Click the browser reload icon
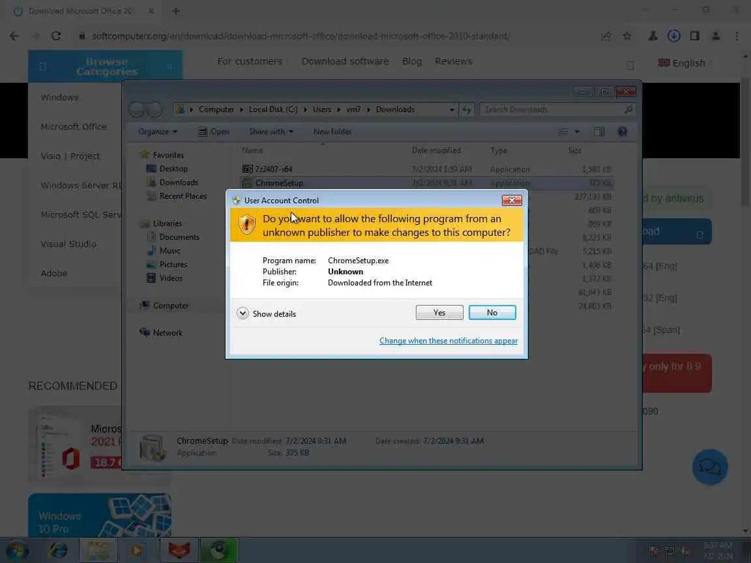Viewport: 751px width, 563px height. tap(56, 36)
